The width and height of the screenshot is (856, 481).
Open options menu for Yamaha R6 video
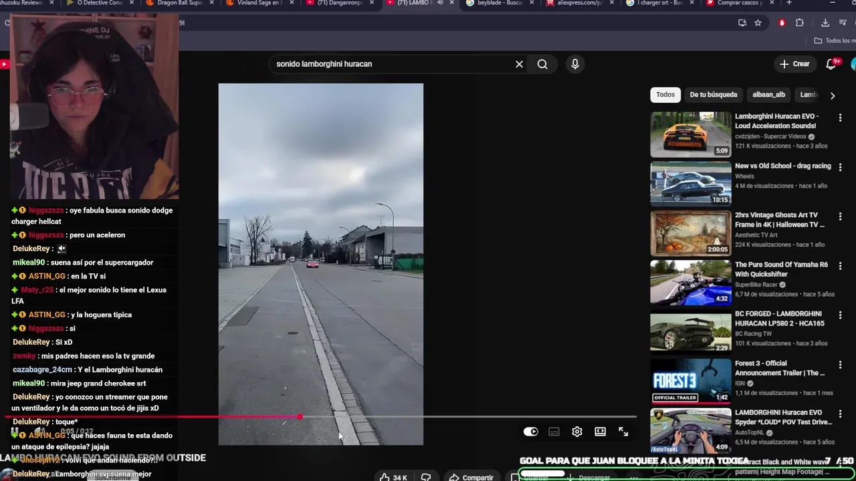[x=841, y=266]
